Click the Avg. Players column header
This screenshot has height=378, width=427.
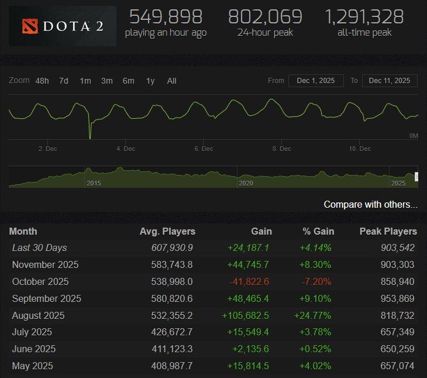[x=167, y=232]
